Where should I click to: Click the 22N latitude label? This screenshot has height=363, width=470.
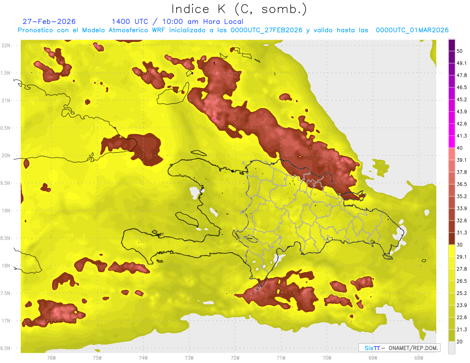click(x=6, y=45)
